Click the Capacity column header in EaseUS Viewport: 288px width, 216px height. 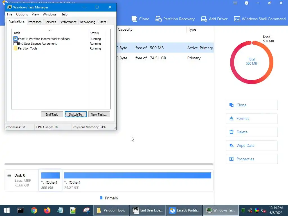[x=125, y=29]
